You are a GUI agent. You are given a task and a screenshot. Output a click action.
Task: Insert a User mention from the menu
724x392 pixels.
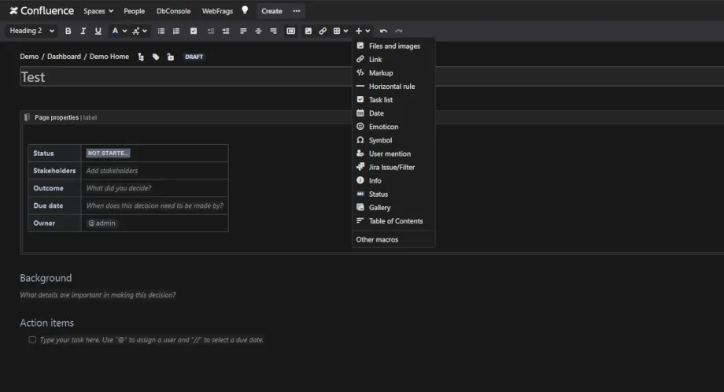click(x=393, y=153)
